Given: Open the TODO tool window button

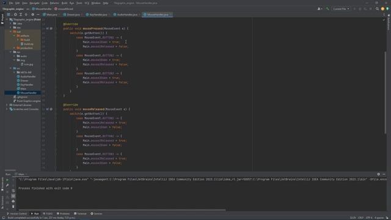Looking at the screenshot, I should point(48,214).
